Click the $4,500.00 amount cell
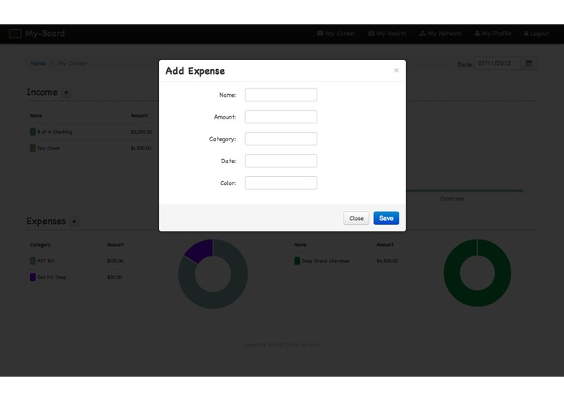 coord(387,261)
